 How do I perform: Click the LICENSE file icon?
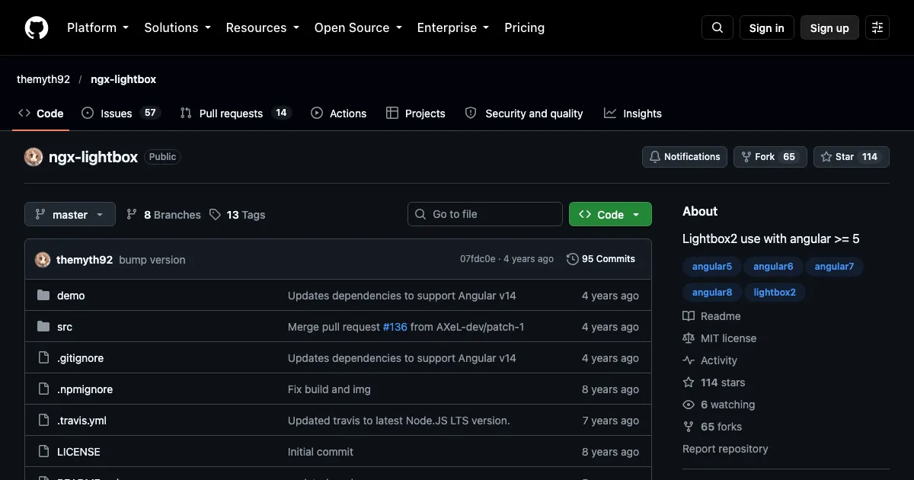(43, 452)
